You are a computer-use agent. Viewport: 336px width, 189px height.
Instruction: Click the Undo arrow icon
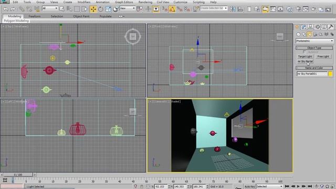point(6,9)
